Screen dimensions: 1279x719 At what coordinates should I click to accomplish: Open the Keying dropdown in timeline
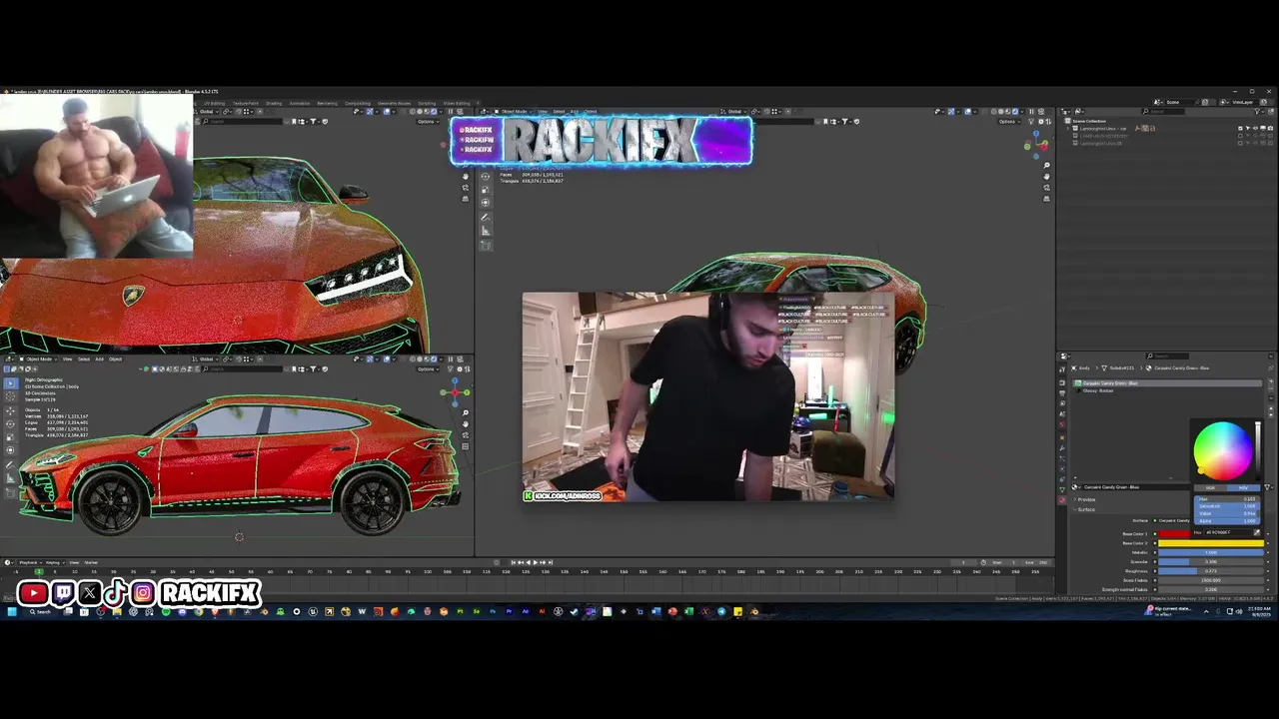pos(56,562)
